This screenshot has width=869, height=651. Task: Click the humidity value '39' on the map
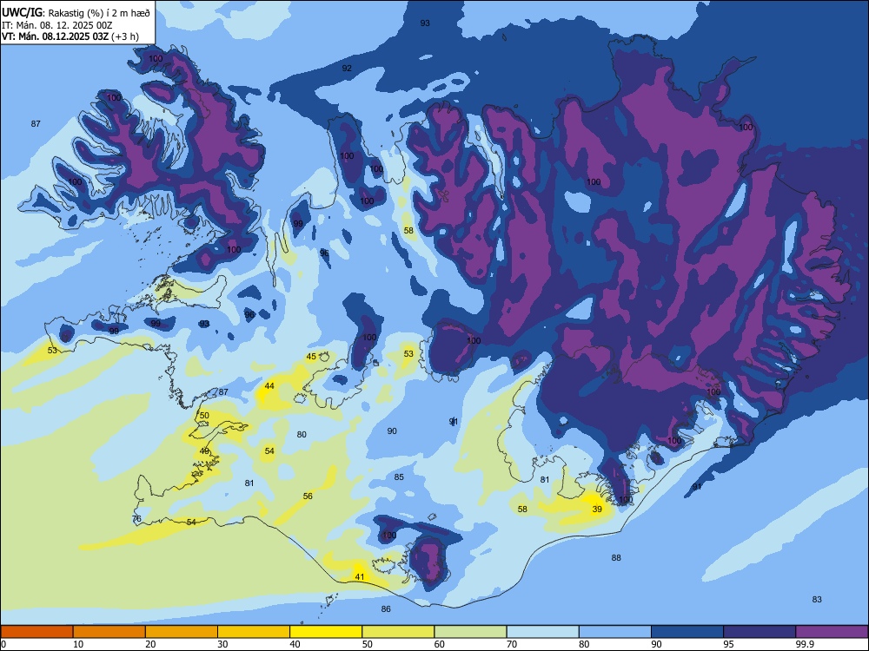(x=597, y=510)
